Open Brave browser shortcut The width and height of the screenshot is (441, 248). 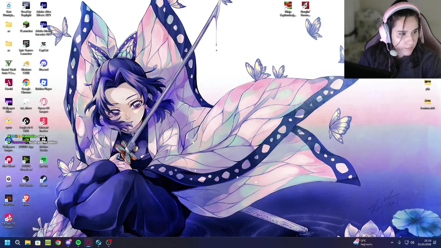pyautogui.click(x=26, y=200)
